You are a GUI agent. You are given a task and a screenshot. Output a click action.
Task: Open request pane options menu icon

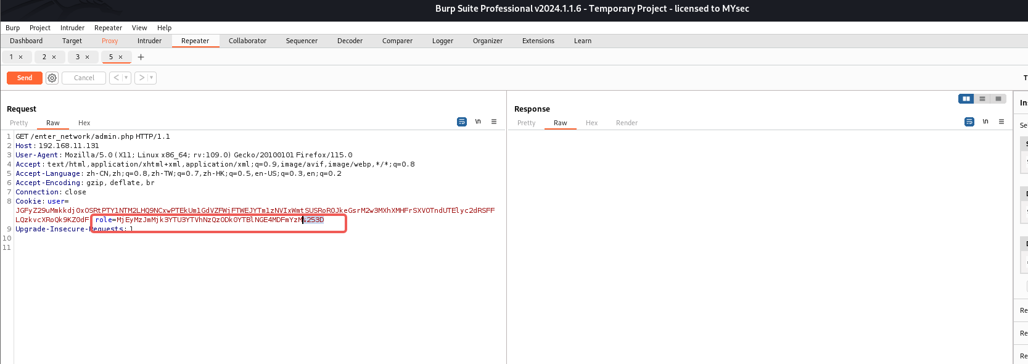(494, 122)
